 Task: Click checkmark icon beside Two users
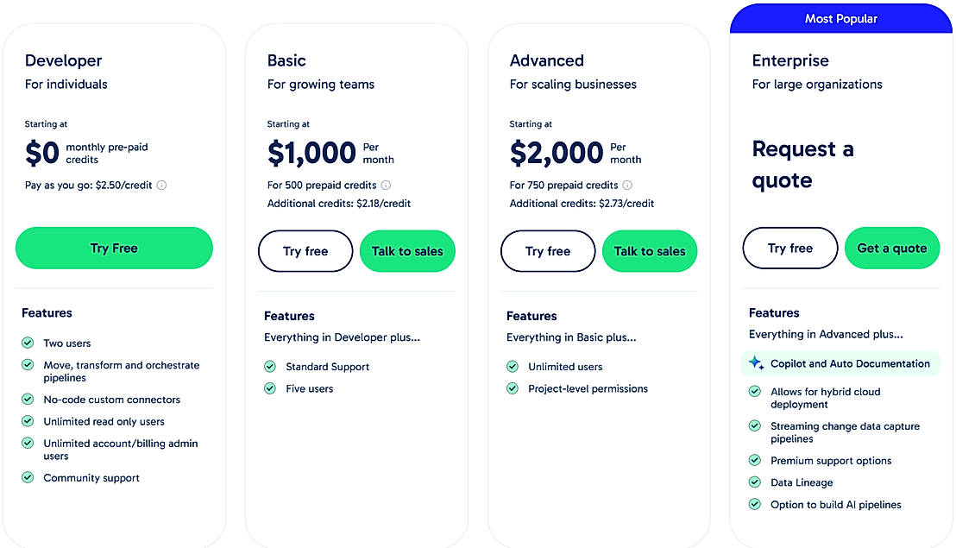28,343
